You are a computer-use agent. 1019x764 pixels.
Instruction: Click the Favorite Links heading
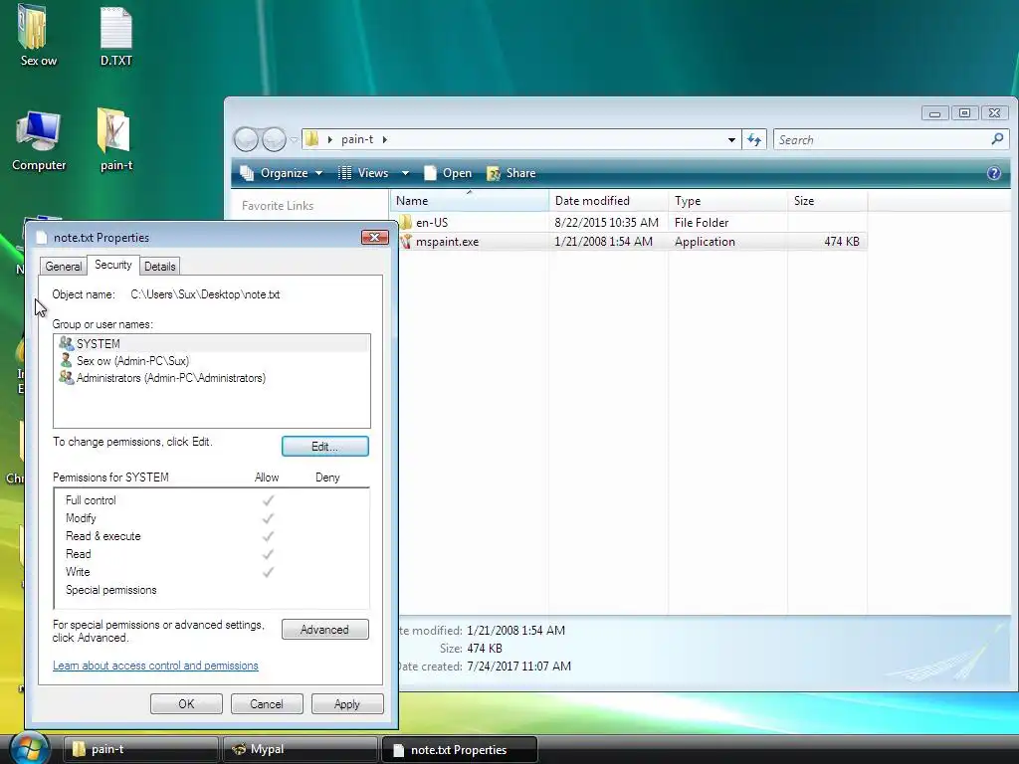click(x=278, y=205)
